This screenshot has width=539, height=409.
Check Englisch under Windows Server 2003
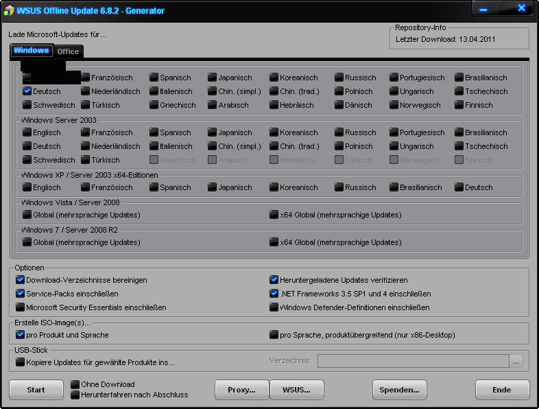point(27,132)
